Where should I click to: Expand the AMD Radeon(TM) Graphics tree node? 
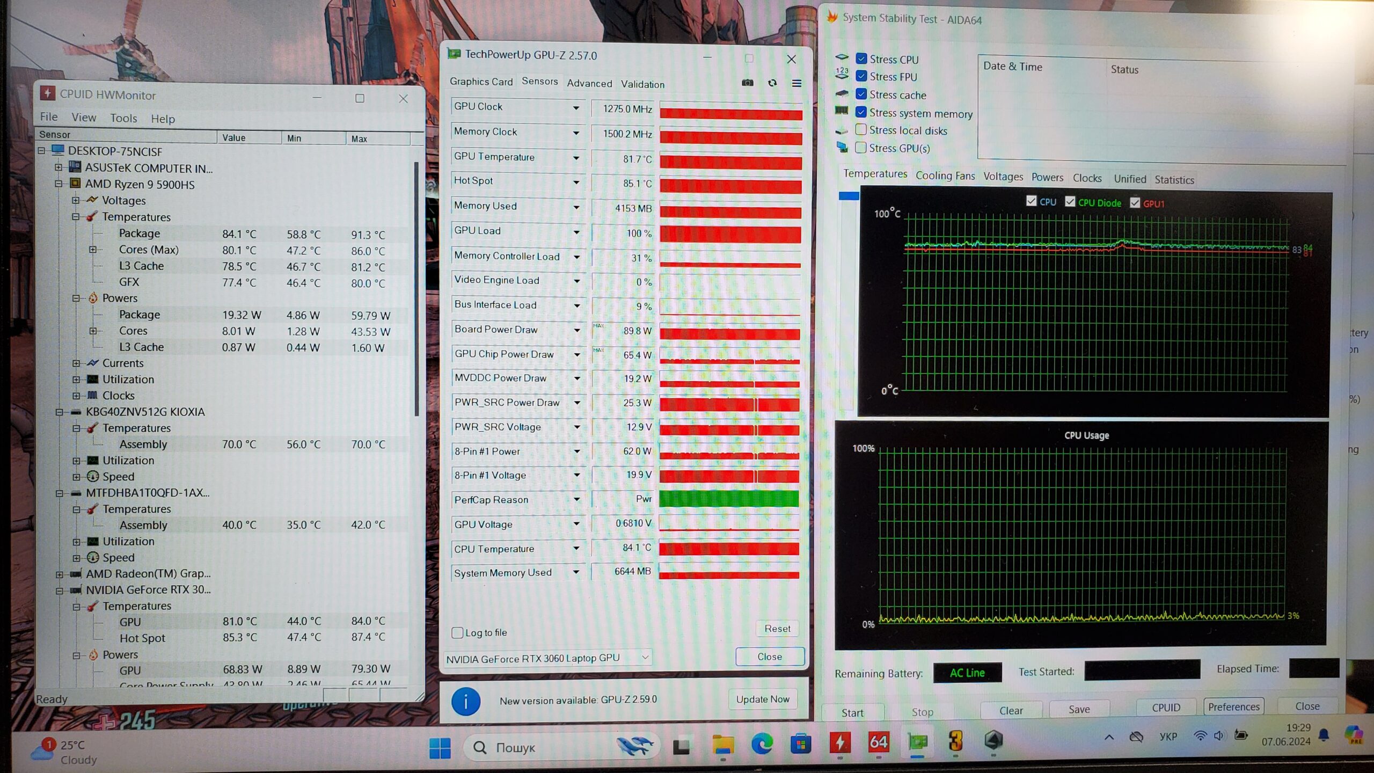point(59,574)
